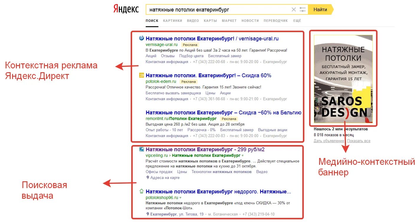Expand dropdown arrow after vipceiling.ru breadcrumb

click(243, 155)
